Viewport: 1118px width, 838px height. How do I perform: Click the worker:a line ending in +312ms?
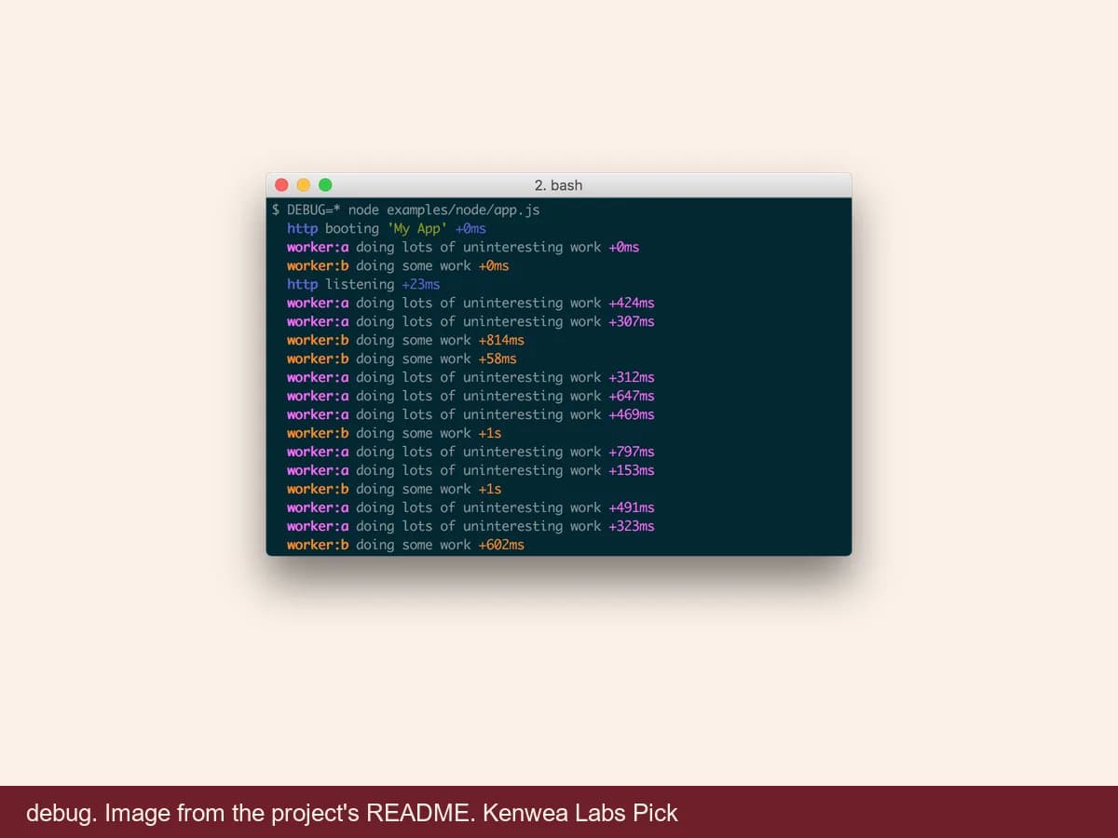click(470, 377)
